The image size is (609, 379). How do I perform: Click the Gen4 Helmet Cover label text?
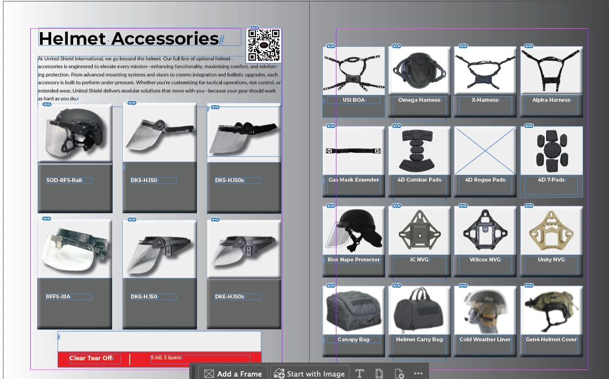[x=551, y=339]
